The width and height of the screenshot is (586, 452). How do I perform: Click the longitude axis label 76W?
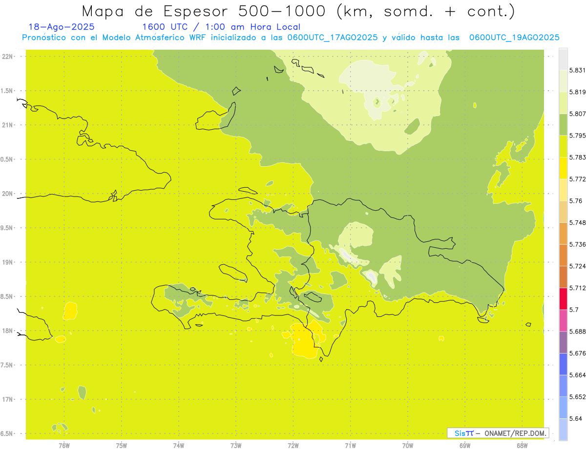[x=64, y=445]
